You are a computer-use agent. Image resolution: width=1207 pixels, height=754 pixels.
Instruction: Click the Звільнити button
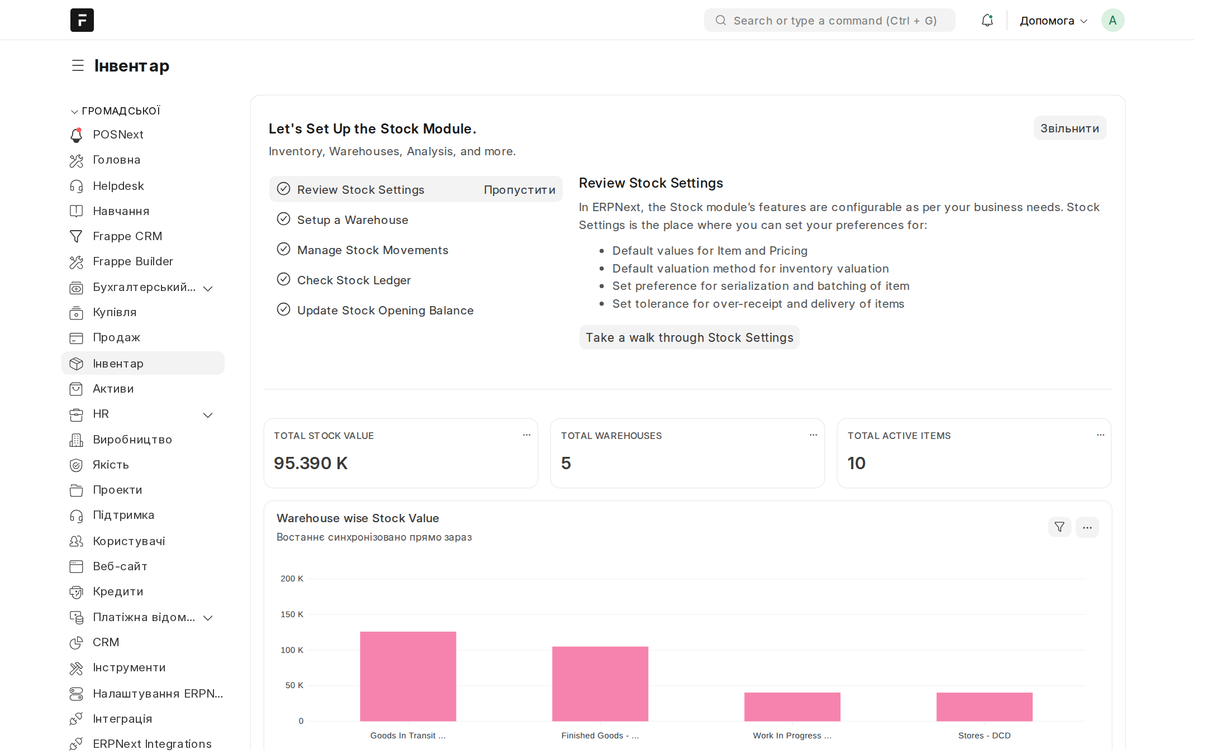click(x=1070, y=128)
